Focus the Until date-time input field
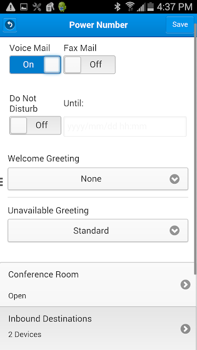This screenshot has height=350, width=197. click(x=125, y=126)
